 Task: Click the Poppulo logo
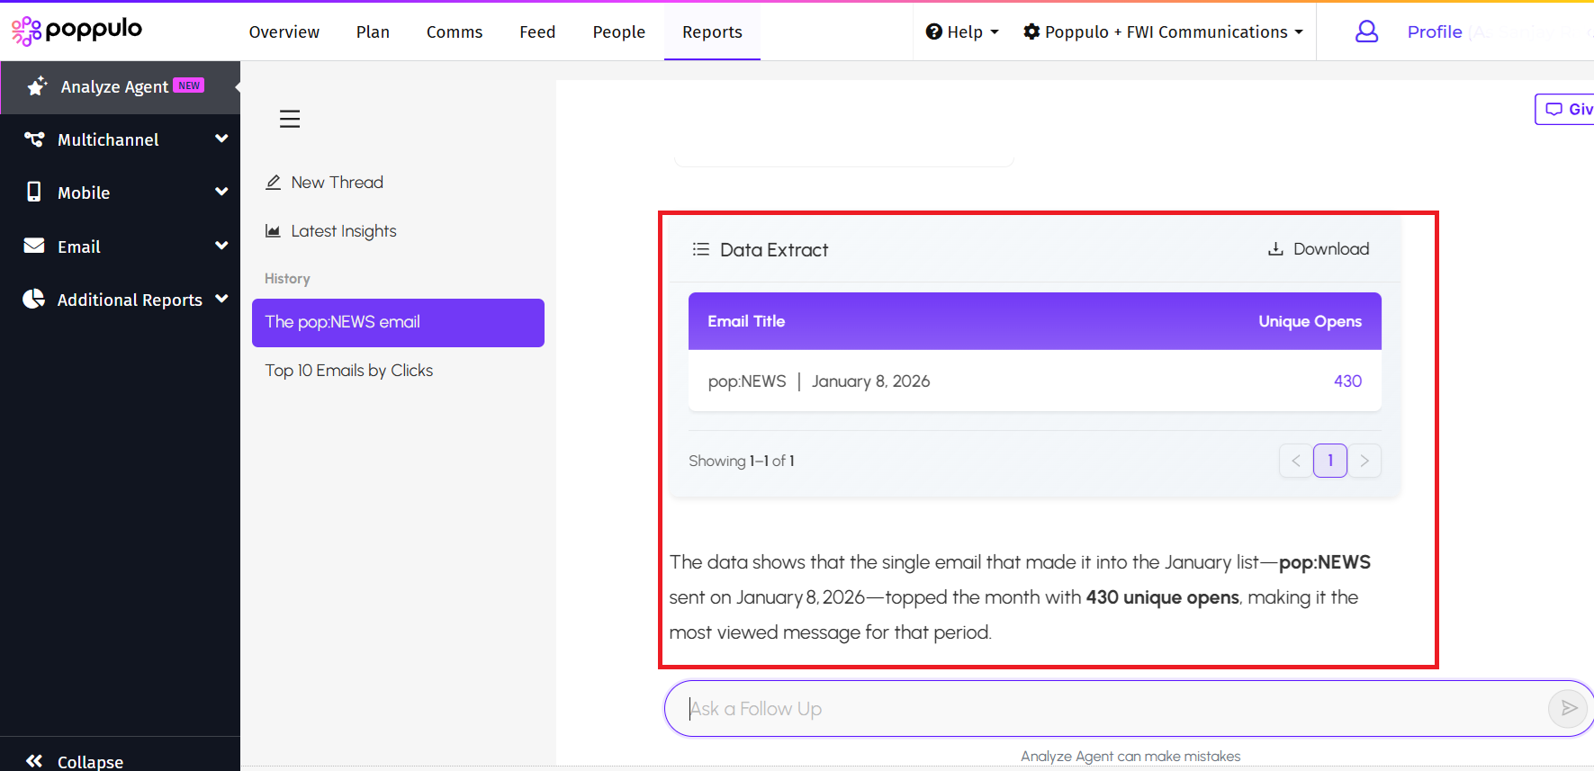[77, 31]
